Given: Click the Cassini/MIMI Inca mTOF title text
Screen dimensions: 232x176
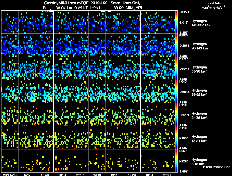Looking at the screenshot, I should [66, 3].
